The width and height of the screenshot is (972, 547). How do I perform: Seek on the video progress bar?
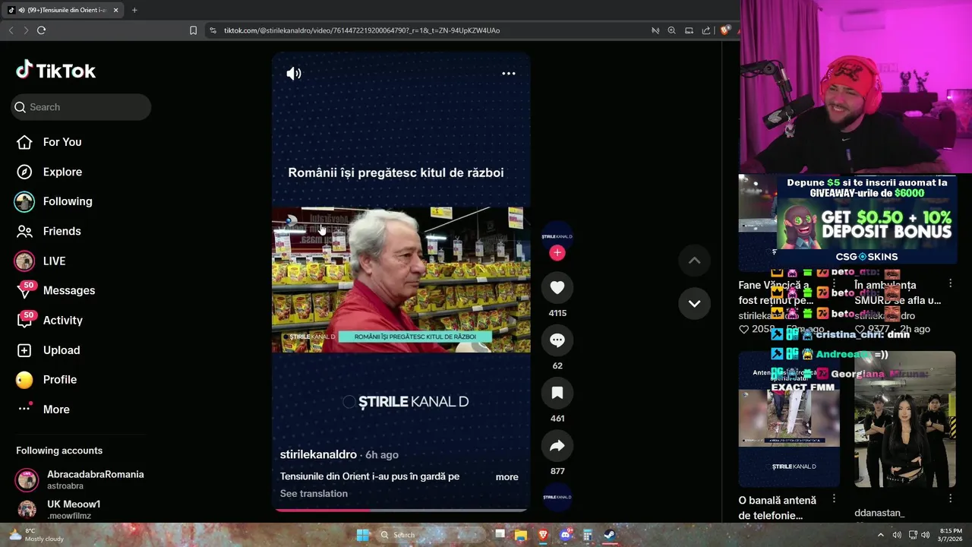[x=401, y=511]
